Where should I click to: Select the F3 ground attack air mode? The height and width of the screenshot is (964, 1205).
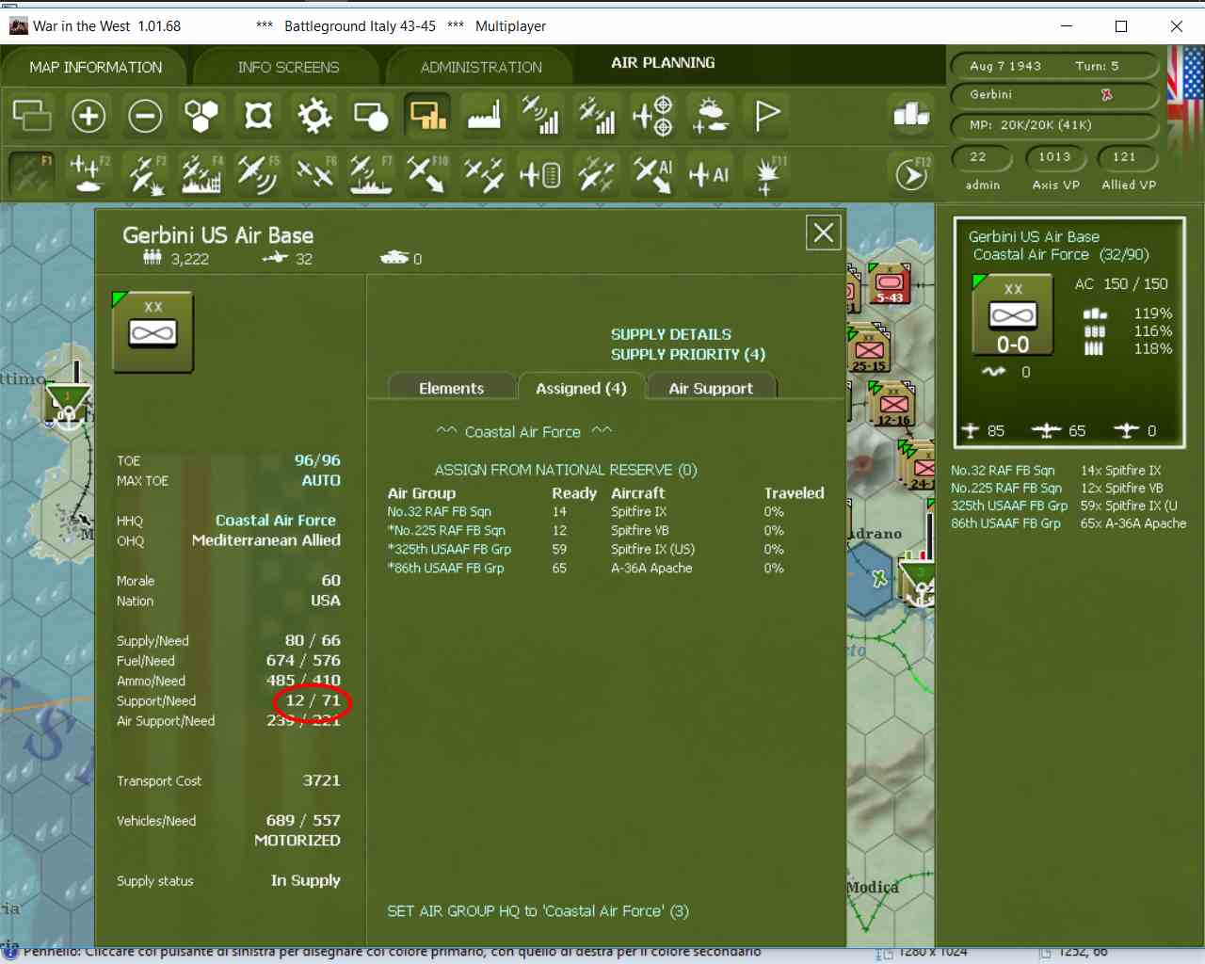tap(145, 174)
